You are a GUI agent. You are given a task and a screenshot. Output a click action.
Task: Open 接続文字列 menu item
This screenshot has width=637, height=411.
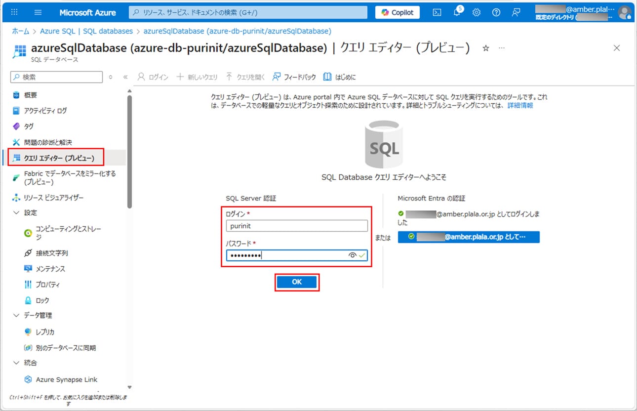(x=52, y=253)
